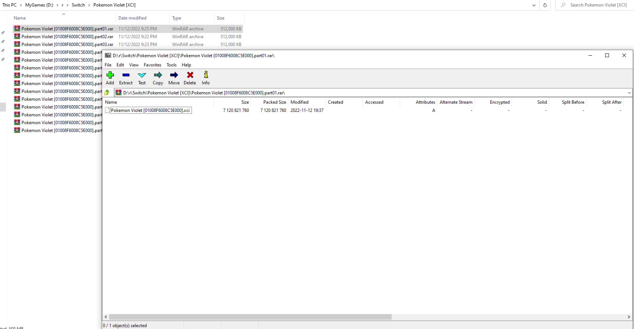This screenshot has width=634, height=329.
Task: Open the Info toolbar icon in 7-Zip
Action: pyautogui.click(x=206, y=75)
